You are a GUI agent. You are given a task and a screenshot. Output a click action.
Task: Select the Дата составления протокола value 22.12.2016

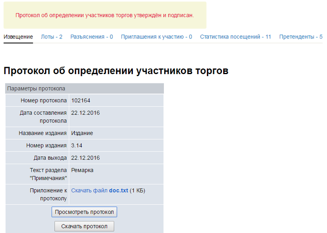click(85, 113)
